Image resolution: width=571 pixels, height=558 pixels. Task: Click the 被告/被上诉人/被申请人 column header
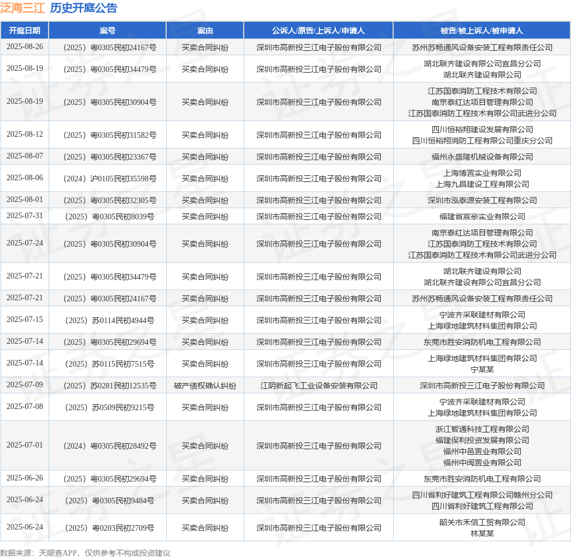482,31
